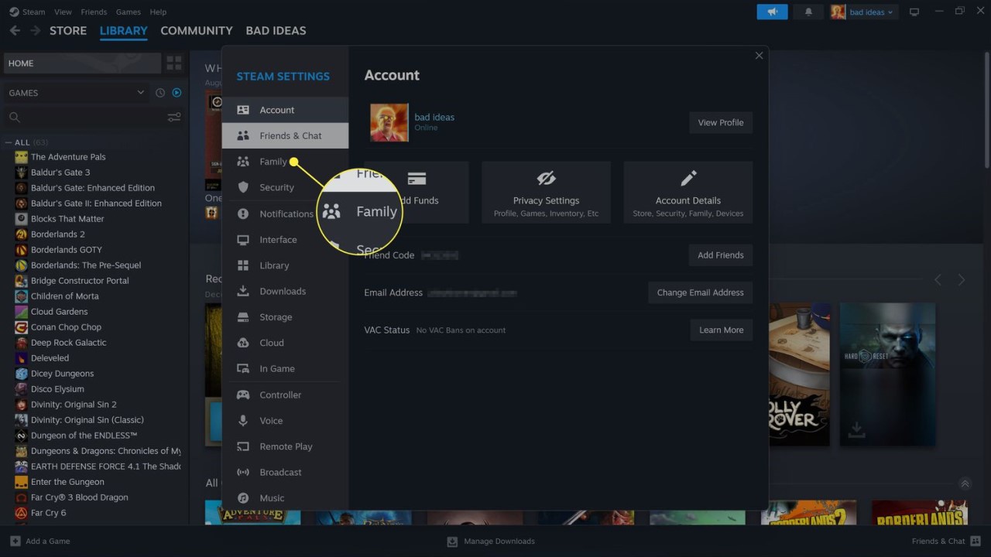Go to Security settings
The width and height of the screenshot is (991, 557).
[285, 187]
